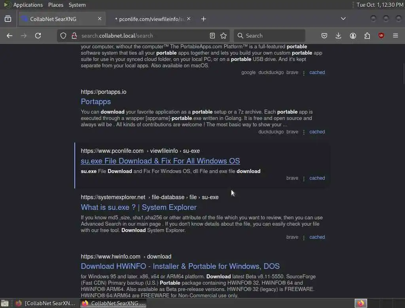Open cached copy of PortableApps result

coord(317,72)
